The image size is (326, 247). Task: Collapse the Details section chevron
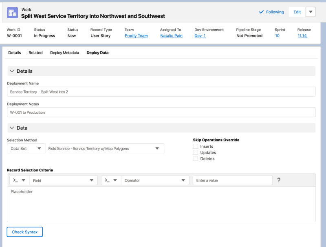(x=12, y=71)
